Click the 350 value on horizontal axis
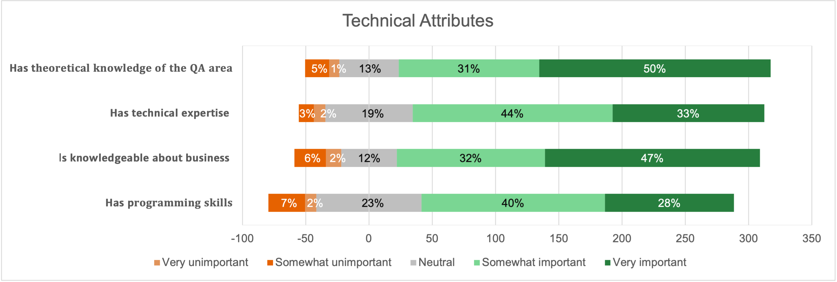This screenshot has height=282, width=837. click(811, 239)
